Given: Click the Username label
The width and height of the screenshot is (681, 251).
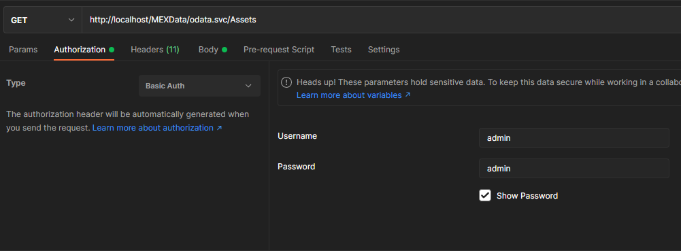Looking at the screenshot, I should (x=297, y=136).
